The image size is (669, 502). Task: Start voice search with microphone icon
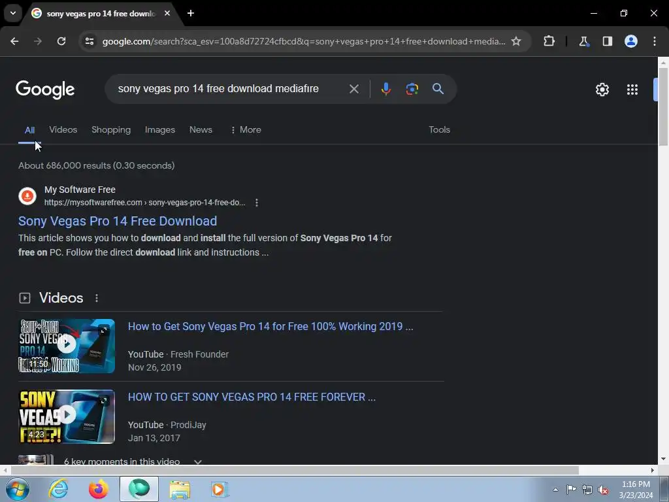pyautogui.click(x=385, y=89)
